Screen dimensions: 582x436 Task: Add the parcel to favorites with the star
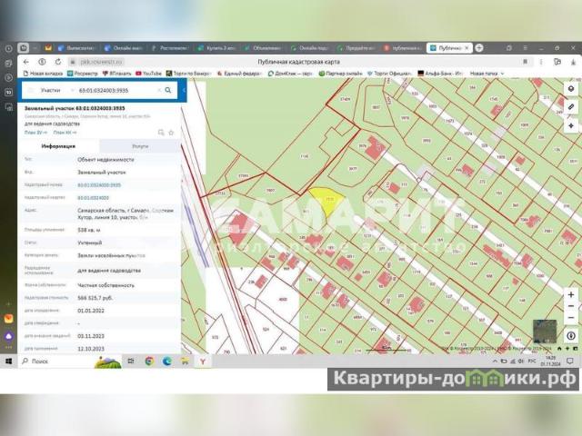click(171, 133)
